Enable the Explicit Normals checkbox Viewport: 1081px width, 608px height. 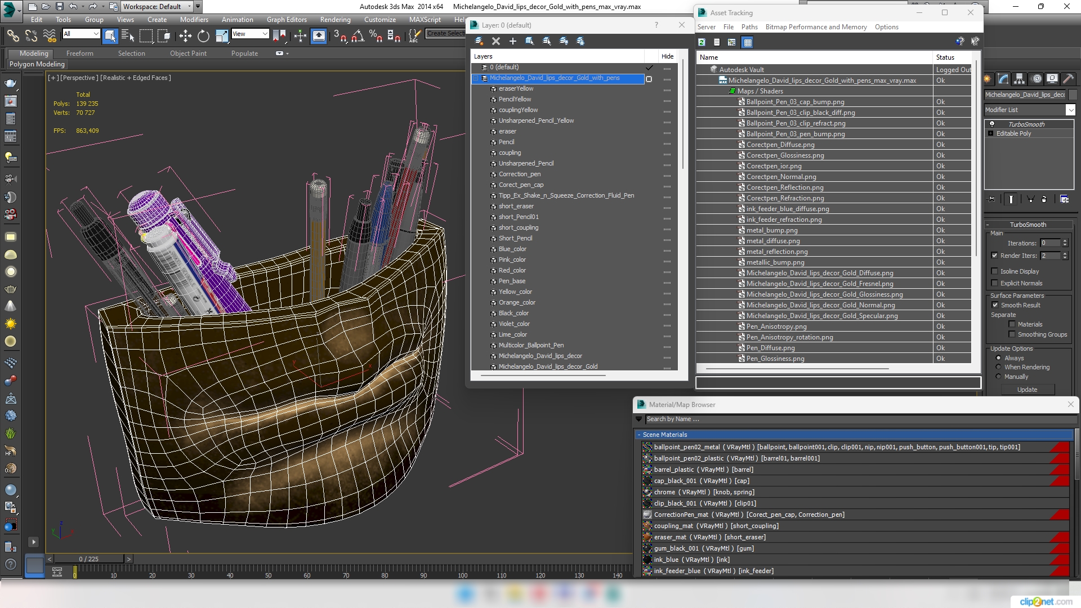pos(995,283)
